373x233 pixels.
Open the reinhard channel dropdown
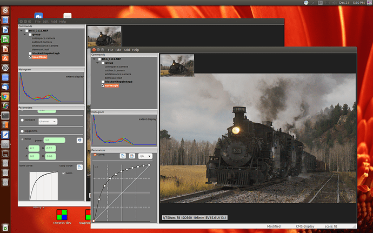pyautogui.click(x=48, y=122)
